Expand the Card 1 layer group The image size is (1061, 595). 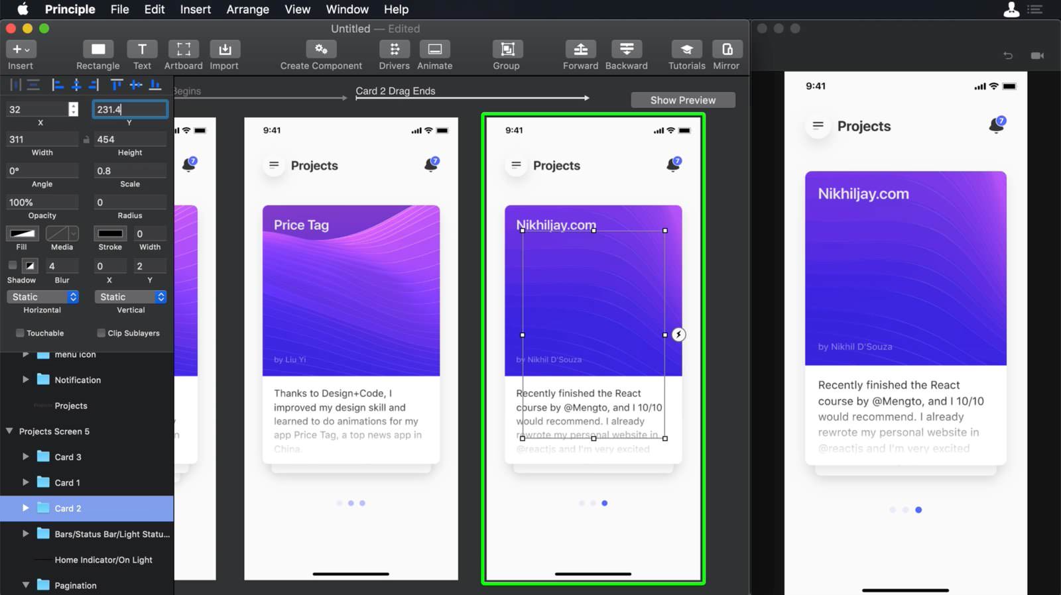pyautogui.click(x=25, y=482)
